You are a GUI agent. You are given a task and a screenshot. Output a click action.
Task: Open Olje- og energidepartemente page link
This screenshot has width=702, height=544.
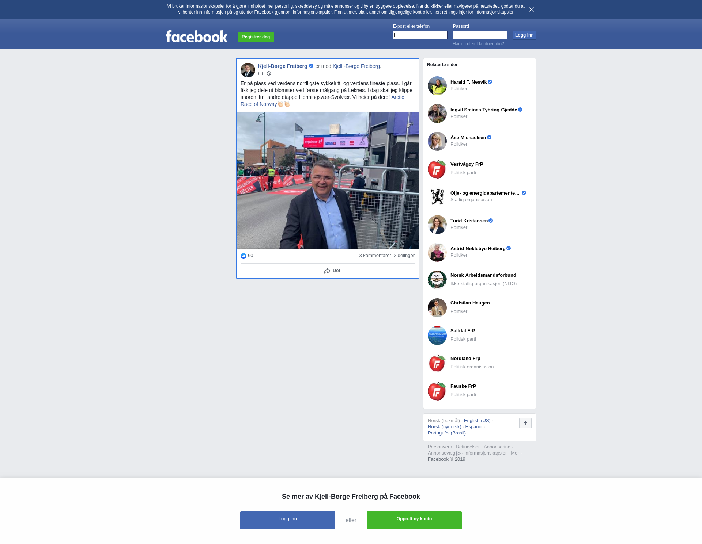click(485, 193)
